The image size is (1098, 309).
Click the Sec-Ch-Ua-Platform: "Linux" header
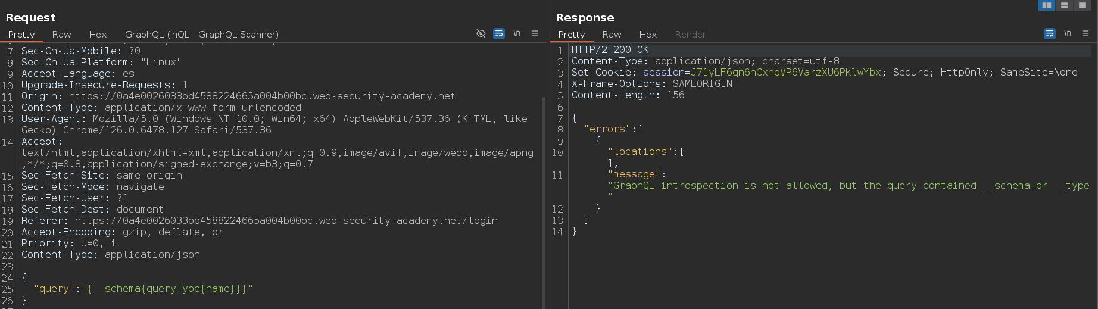coord(102,63)
